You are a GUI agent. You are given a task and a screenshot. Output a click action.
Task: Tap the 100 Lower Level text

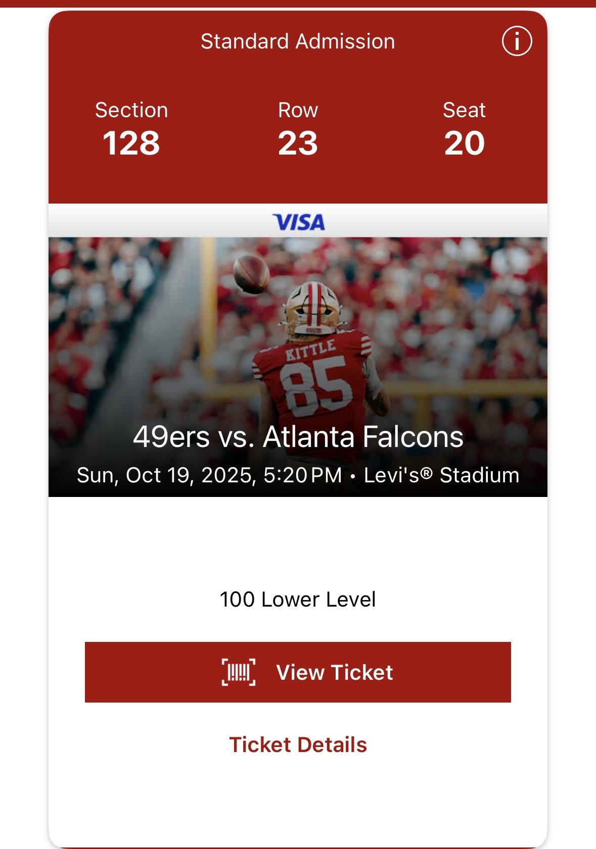298,600
